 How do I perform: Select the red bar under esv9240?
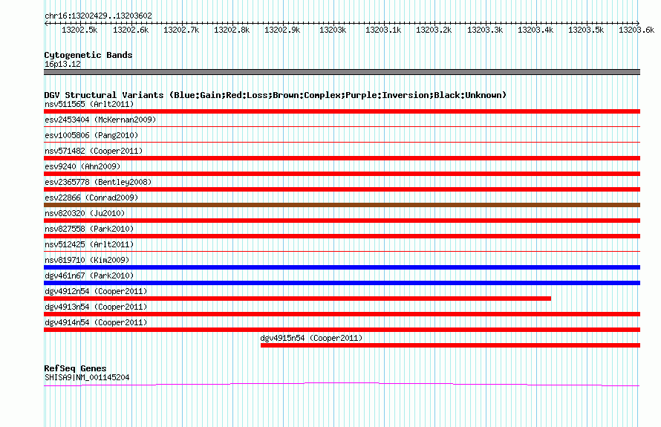342,174
